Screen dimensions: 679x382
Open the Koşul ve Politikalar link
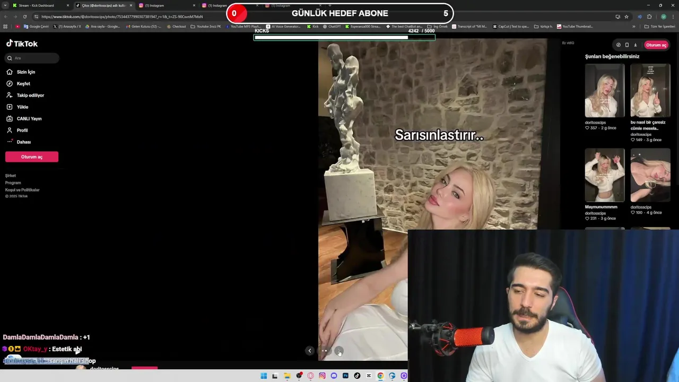pyautogui.click(x=22, y=190)
